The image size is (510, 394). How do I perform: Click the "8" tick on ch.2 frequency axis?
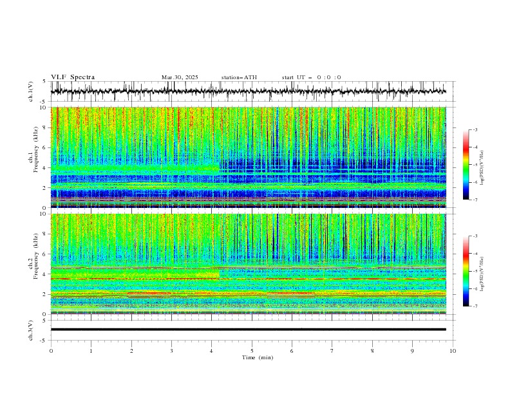pos(45,234)
